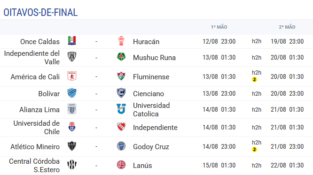
Task: Open the América de Cali crest
Action: (x=72, y=76)
